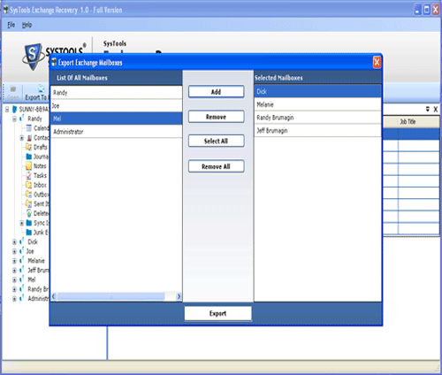This screenshot has height=375, width=442.
Task: Expand the Melanie mailbox node
Action: coord(14,261)
